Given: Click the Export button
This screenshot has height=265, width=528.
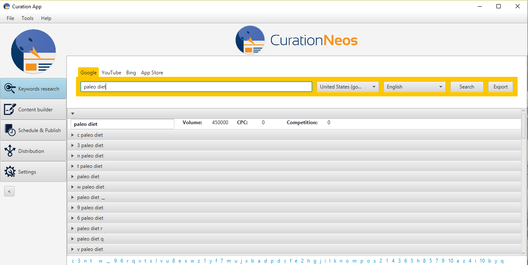Looking at the screenshot, I should [501, 87].
